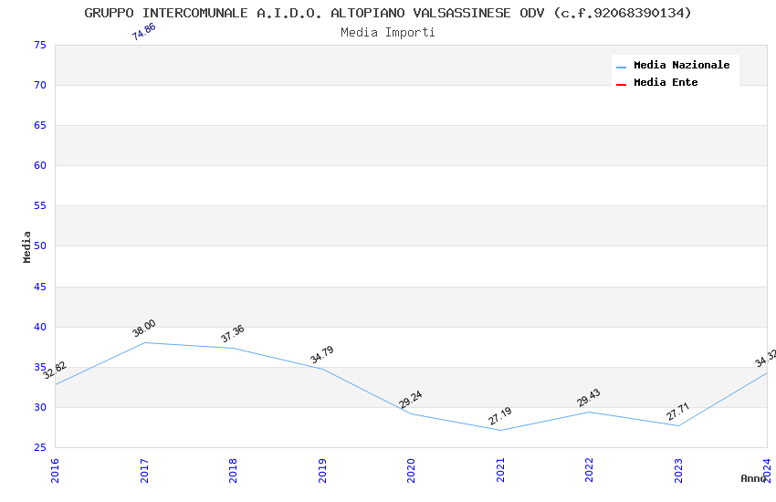Click the 27.19 data point label
The image size is (776, 502).
point(500,416)
